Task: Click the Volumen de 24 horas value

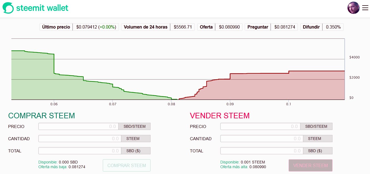Action: click(182, 27)
